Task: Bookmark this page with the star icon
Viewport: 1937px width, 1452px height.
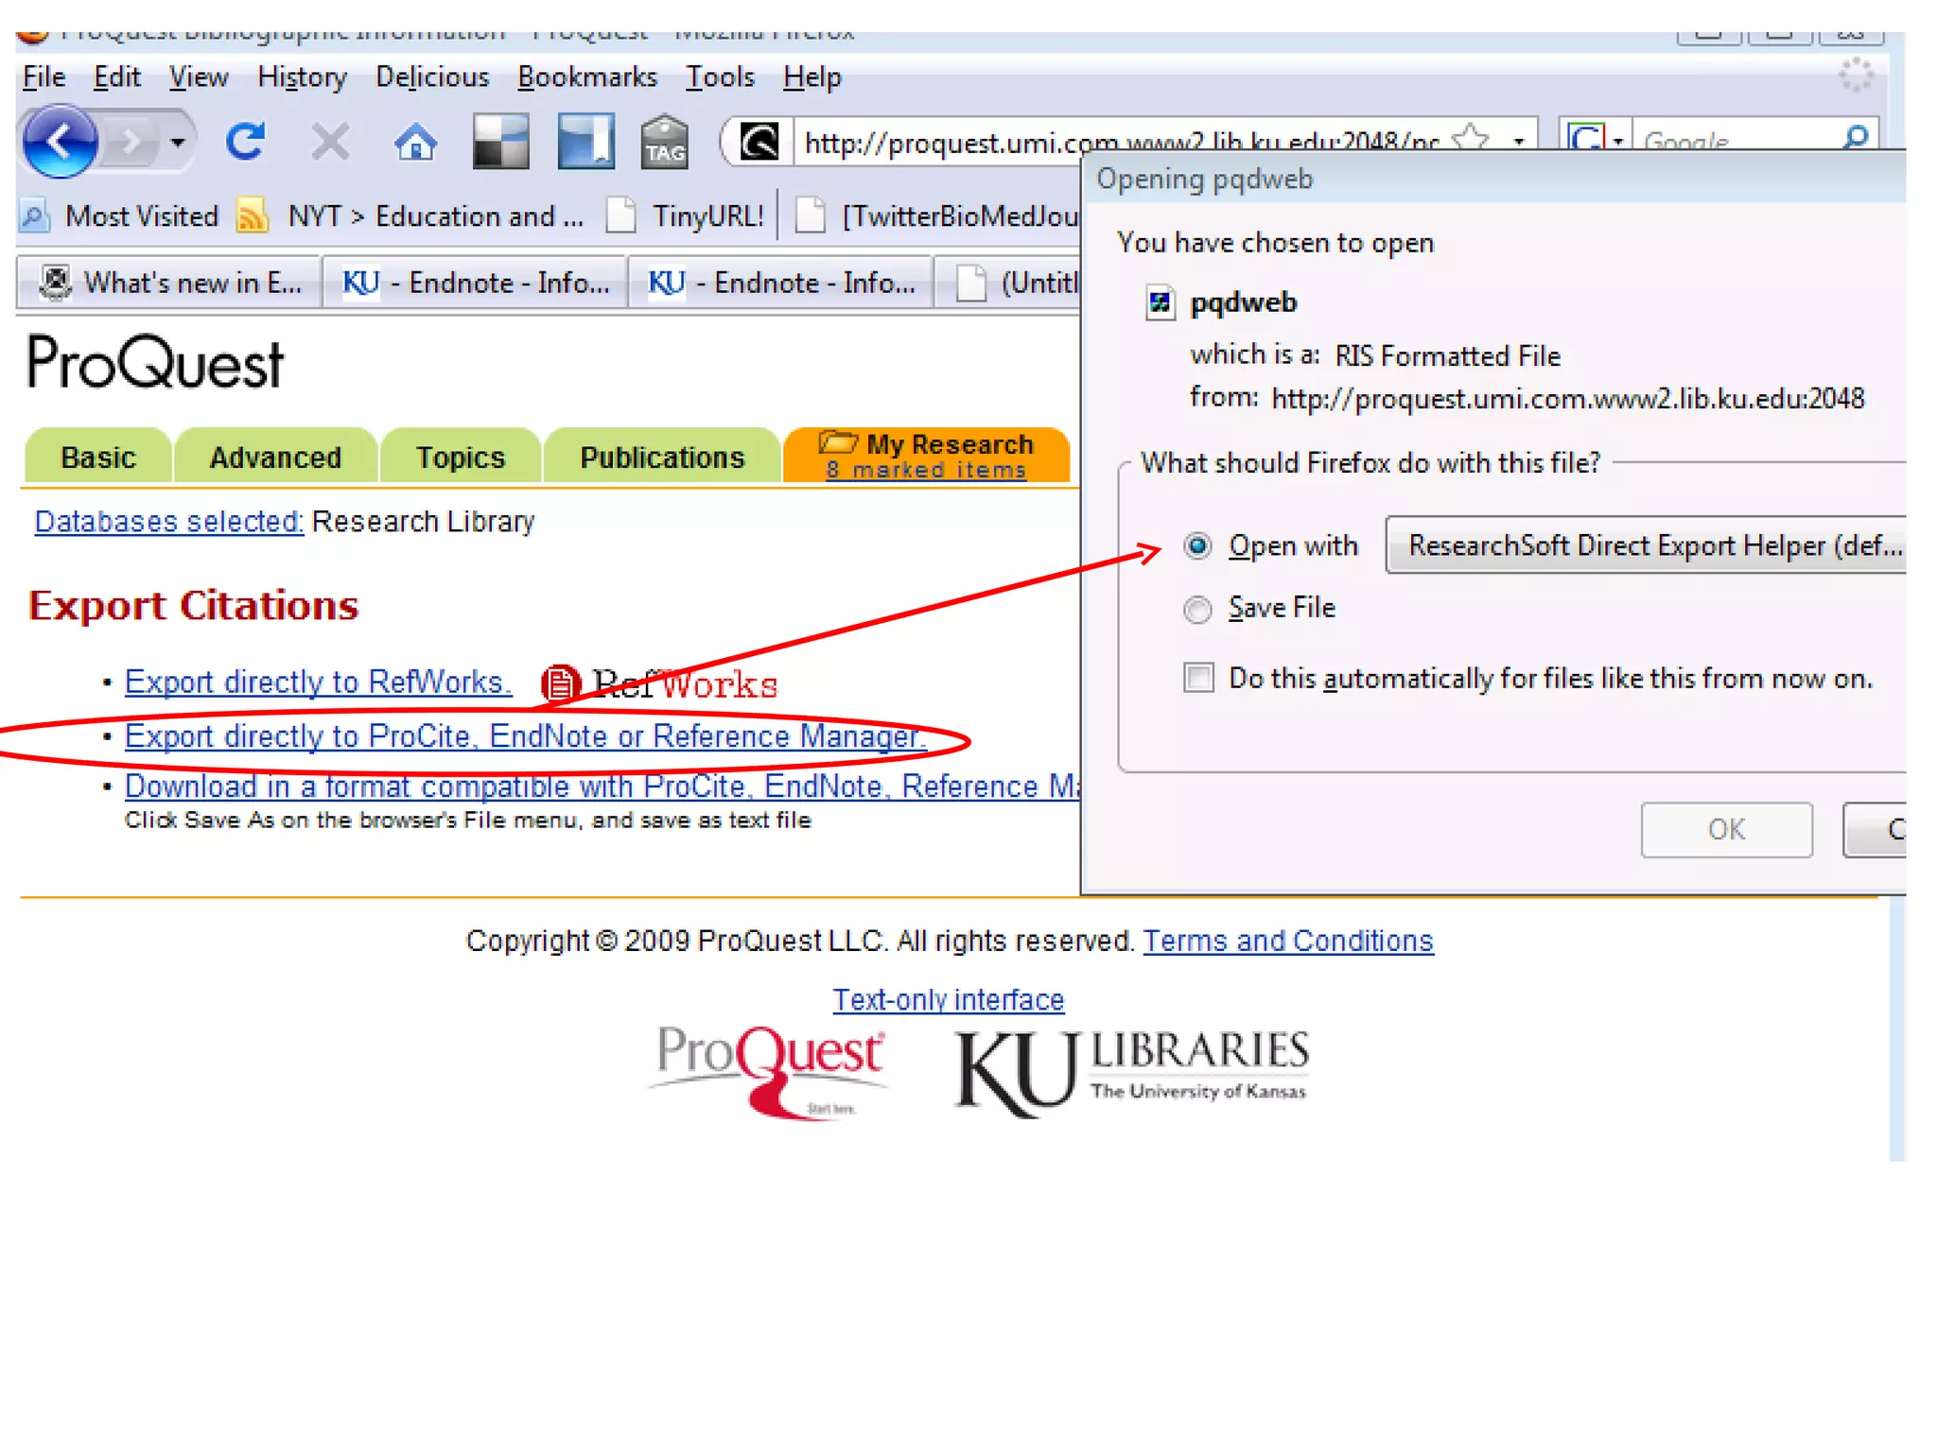Action: pyautogui.click(x=1471, y=140)
